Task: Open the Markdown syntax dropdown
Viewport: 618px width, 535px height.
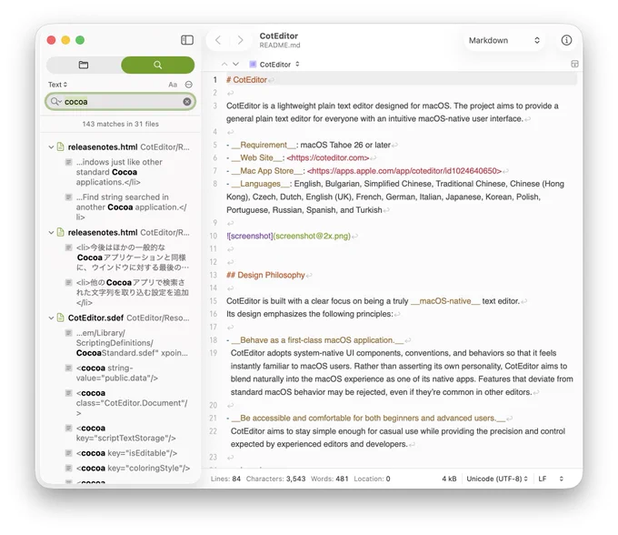Action: click(504, 40)
